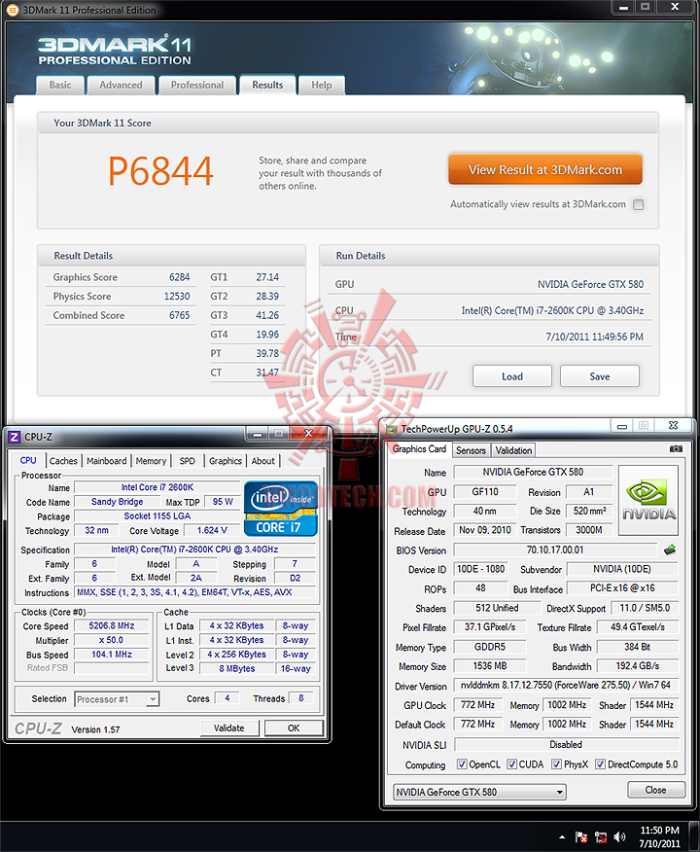This screenshot has height=852, width=700.
Task: Click the Intel Core i7 logo in CPU-Z
Action: coord(280,509)
